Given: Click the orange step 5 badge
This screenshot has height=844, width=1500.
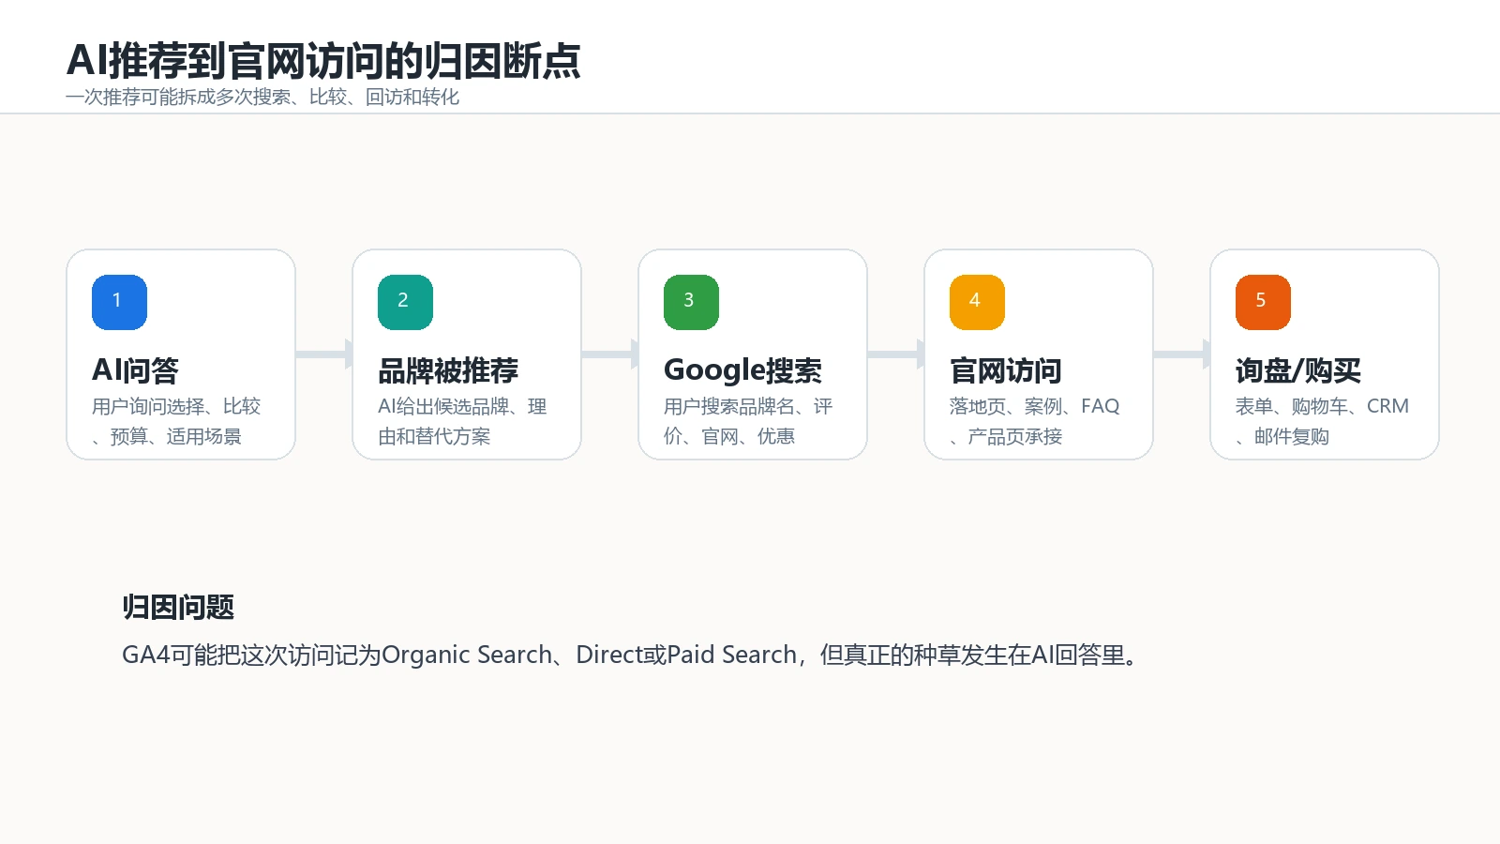Looking at the screenshot, I should tap(1263, 302).
